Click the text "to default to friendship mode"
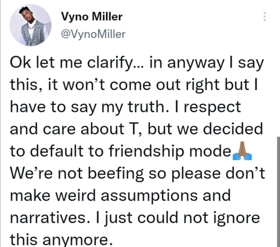The width and height of the screenshot is (280, 247). click(x=121, y=151)
